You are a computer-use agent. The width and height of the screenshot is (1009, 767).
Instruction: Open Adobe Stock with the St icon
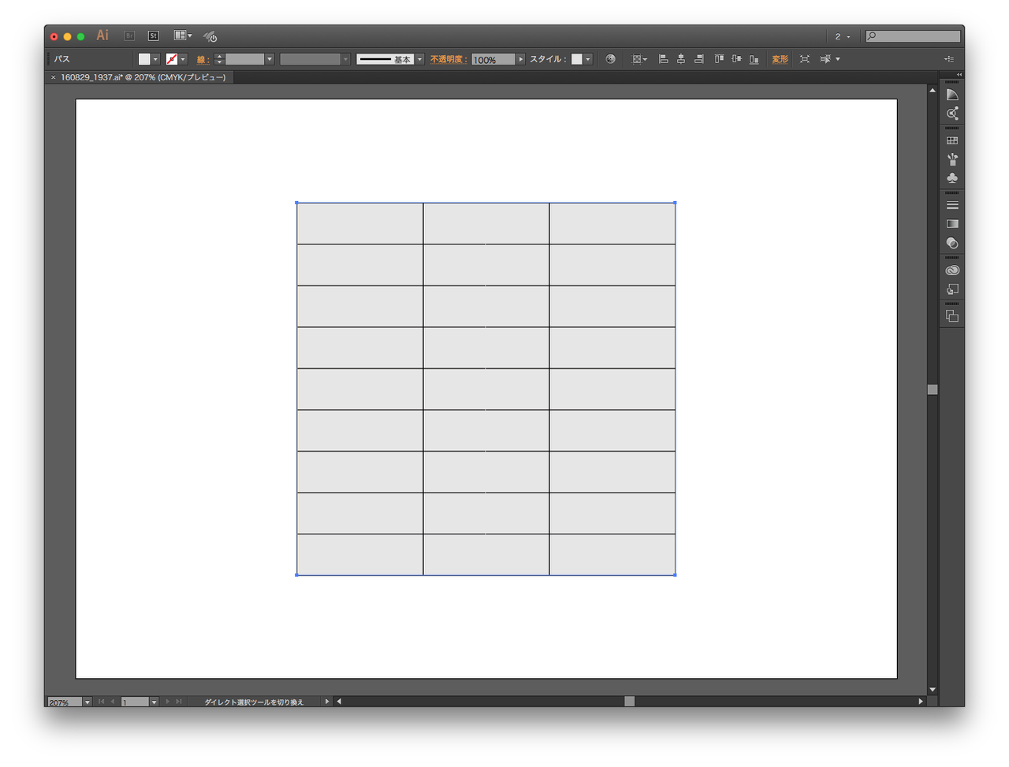click(x=153, y=35)
